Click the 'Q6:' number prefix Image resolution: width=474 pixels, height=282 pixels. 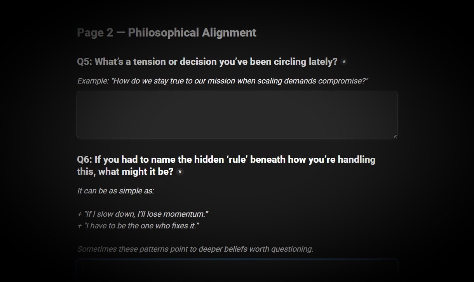(84, 160)
